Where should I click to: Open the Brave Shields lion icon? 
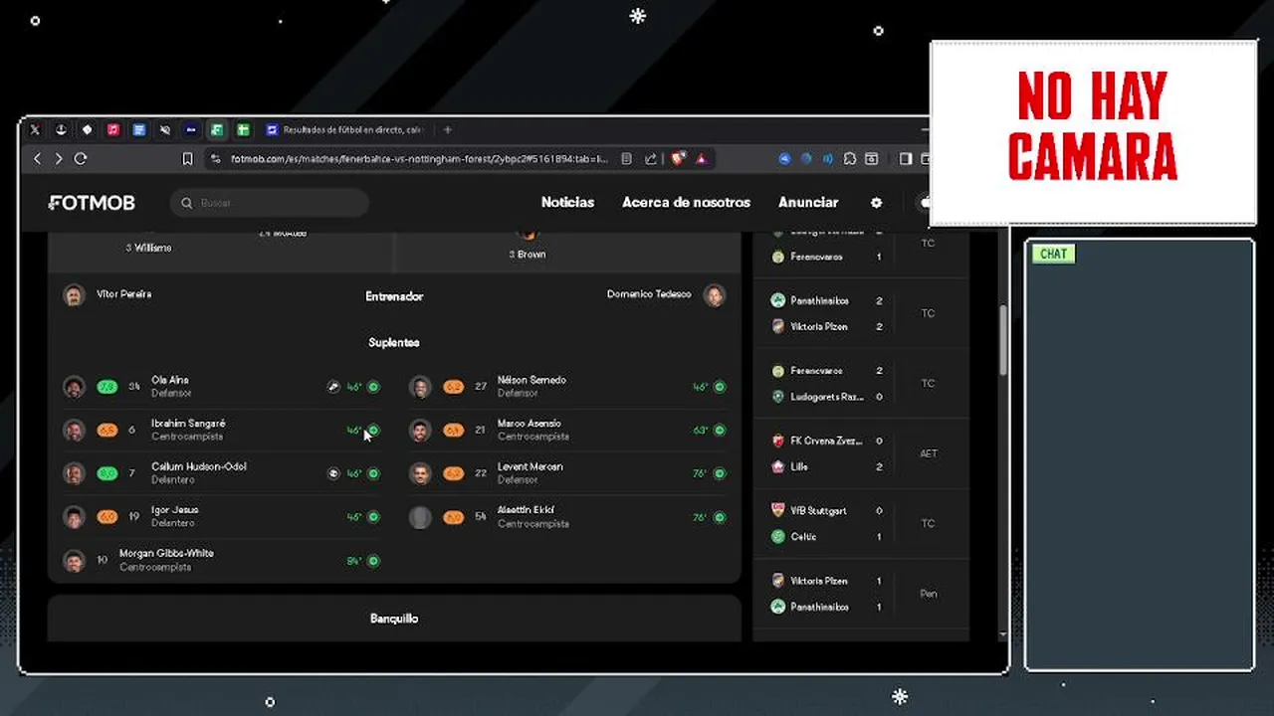[679, 159]
